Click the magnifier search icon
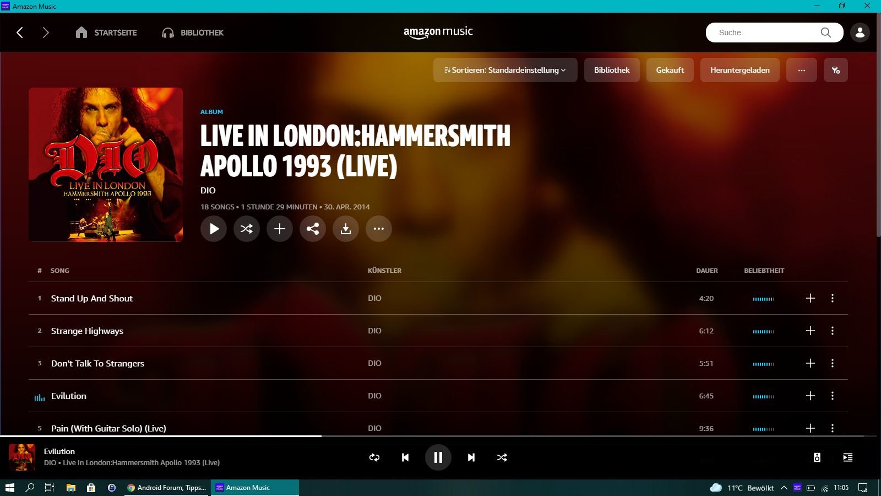The image size is (881, 496). click(825, 33)
